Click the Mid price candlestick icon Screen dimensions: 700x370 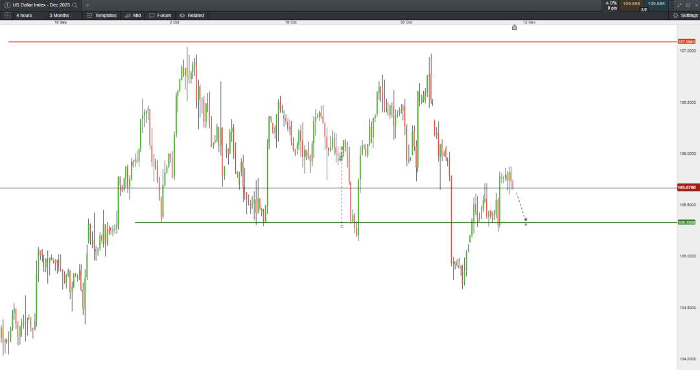(x=133, y=15)
